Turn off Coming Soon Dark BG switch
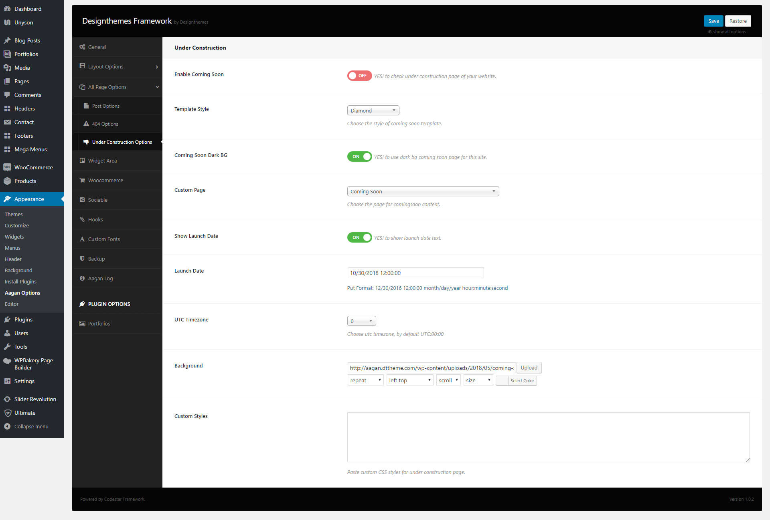Screen dimensions: 770x520 click(x=359, y=157)
